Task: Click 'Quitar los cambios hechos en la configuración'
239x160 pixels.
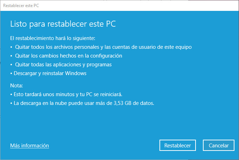Action: tap(69, 55)
